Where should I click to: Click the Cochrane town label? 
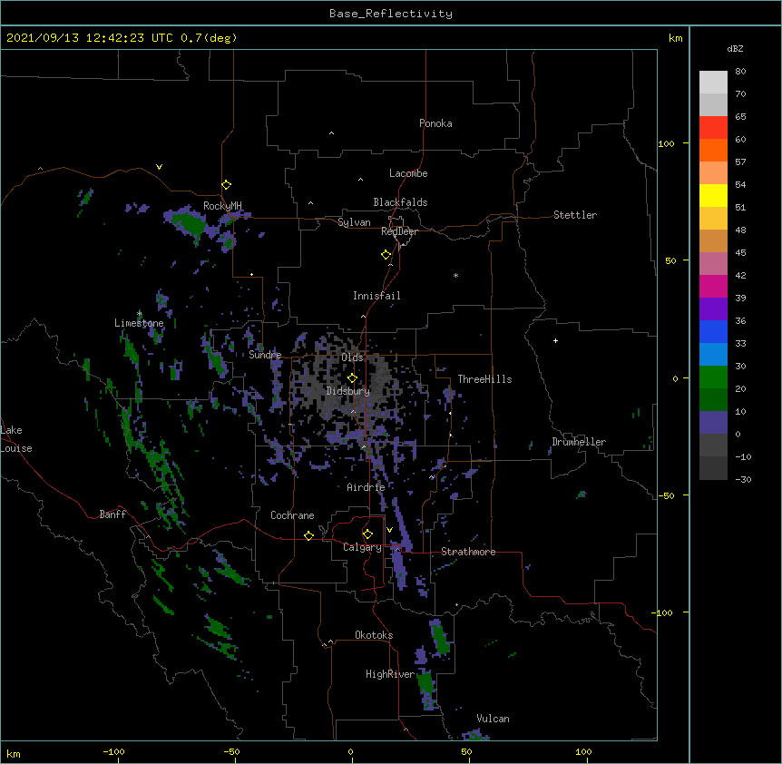[292, 515]
